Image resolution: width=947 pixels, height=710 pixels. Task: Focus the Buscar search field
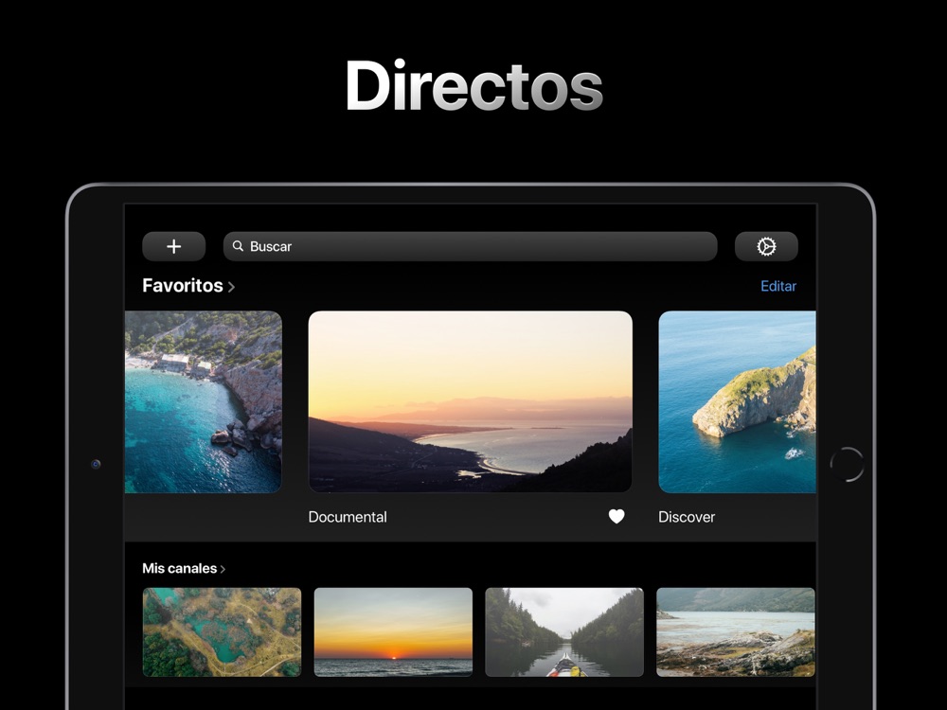click(470, 246)
